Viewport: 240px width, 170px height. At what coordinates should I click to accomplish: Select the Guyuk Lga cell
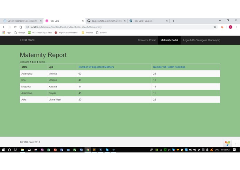point(62,93)
